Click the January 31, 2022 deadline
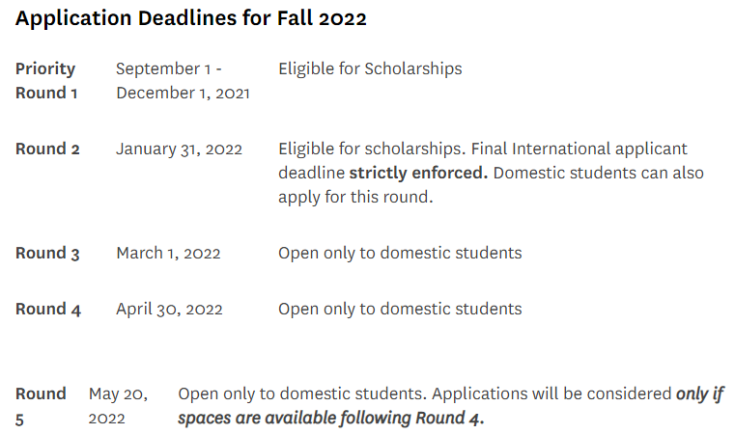Image resolution: width=735 pixels, height=434 pixels. tap(179, 149)
